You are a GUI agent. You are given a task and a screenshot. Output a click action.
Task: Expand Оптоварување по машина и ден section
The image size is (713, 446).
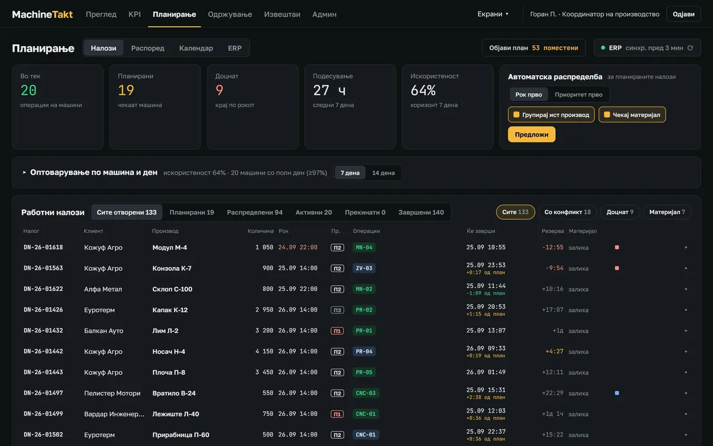(x=25, y=173)
